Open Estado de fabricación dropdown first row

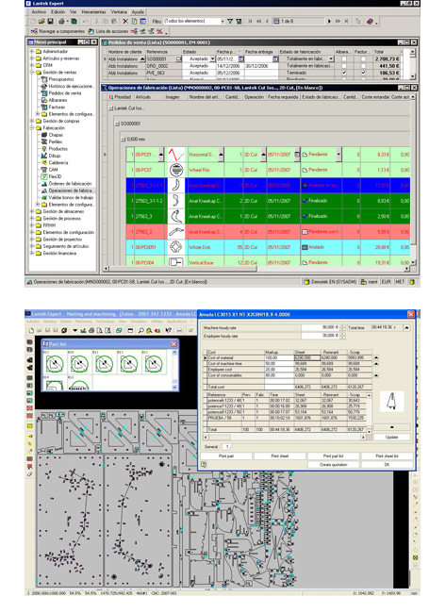[x=331, y=58]
